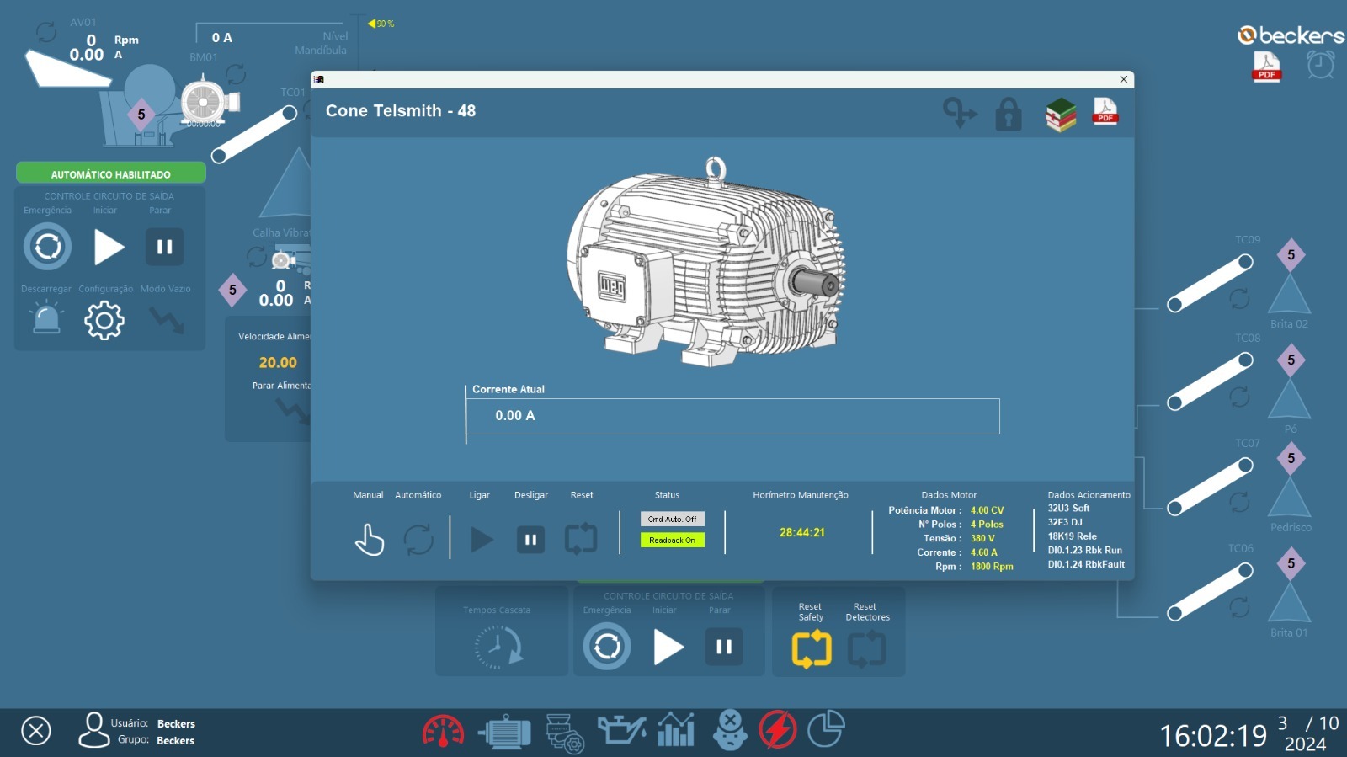The width and height of the screenshot is (1347, 757).
Task: Click Parar pause button in bottom control panel
Action: (x=724, y=647)
